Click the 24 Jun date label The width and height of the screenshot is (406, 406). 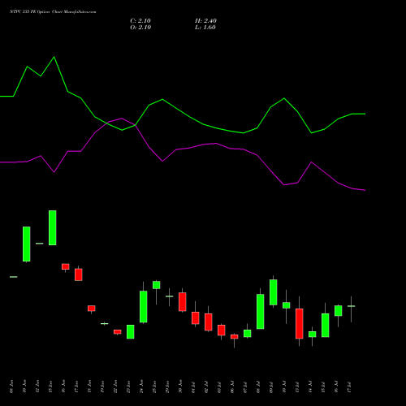click(141, 387)
